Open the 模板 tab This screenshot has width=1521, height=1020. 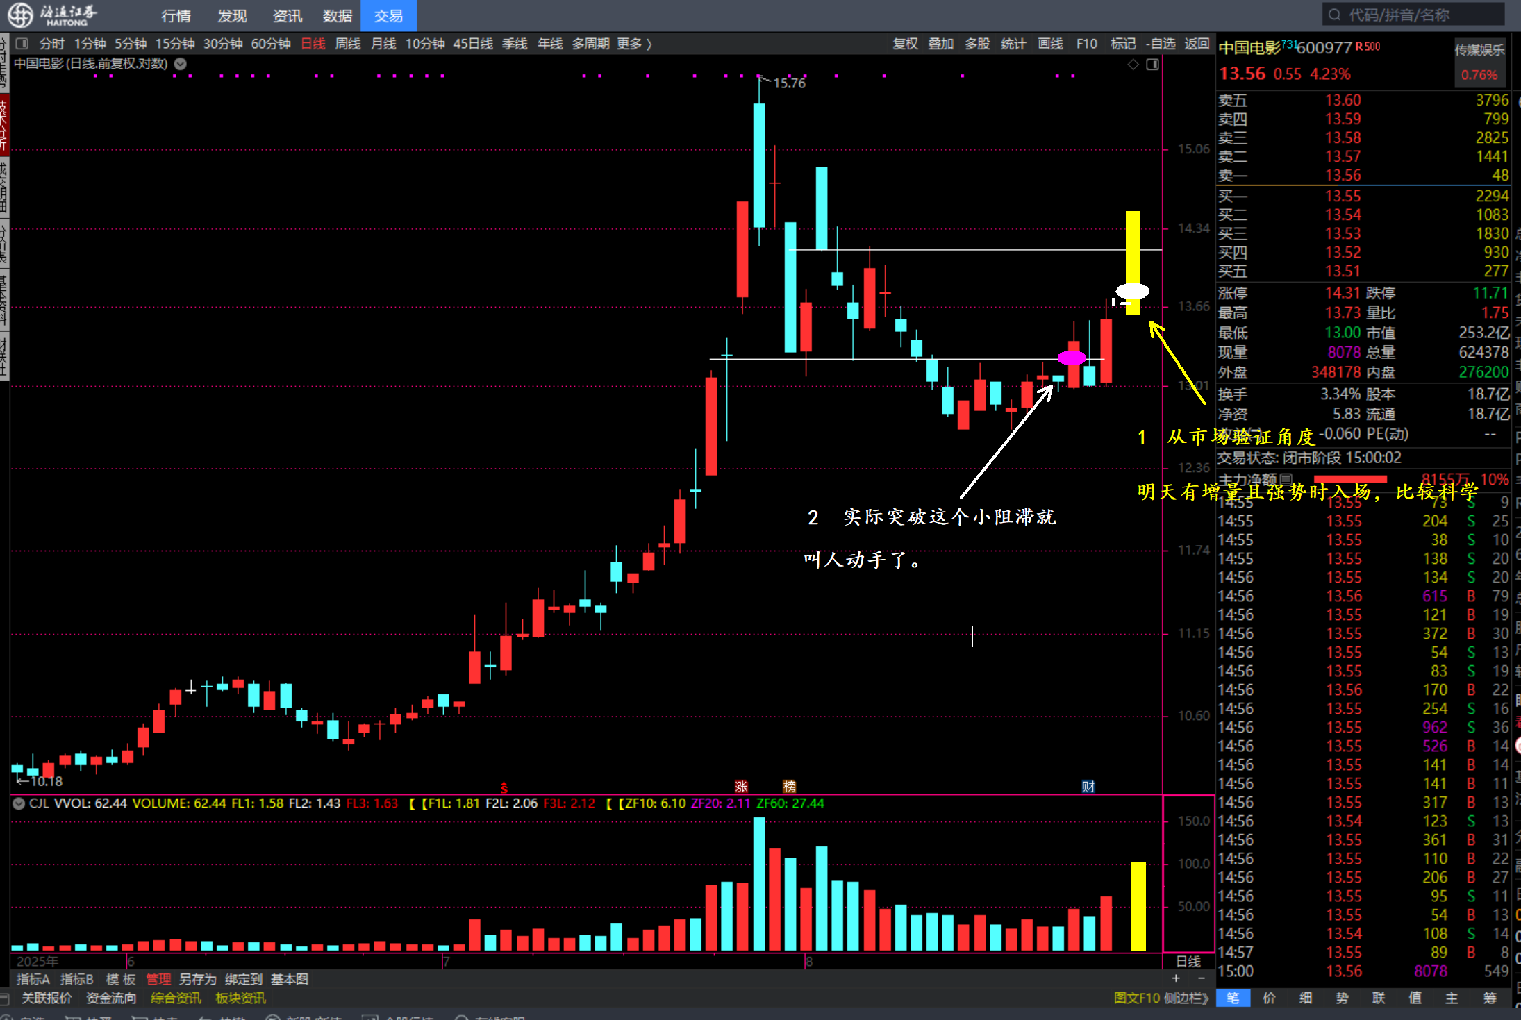[120, 979]
